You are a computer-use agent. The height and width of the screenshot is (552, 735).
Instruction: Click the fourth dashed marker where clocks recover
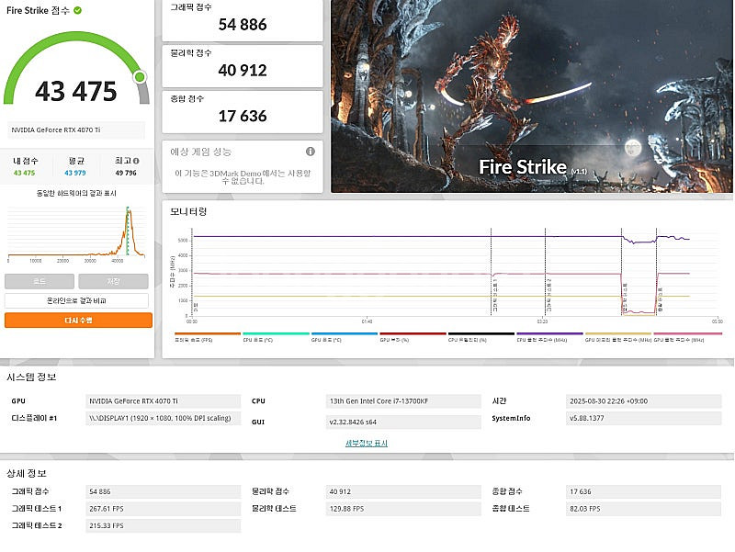[656, 272]
